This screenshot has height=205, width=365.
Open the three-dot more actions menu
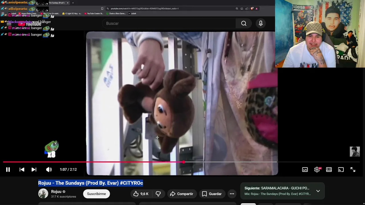[232, 194]
